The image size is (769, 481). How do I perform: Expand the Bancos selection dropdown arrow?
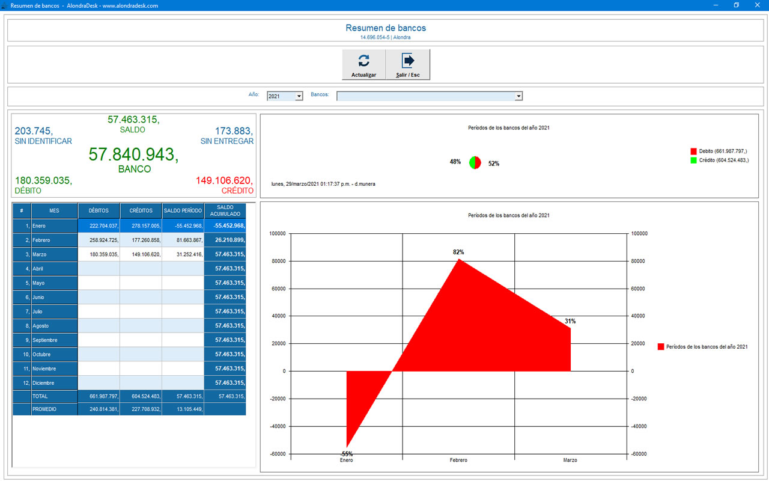pos(518,96)
